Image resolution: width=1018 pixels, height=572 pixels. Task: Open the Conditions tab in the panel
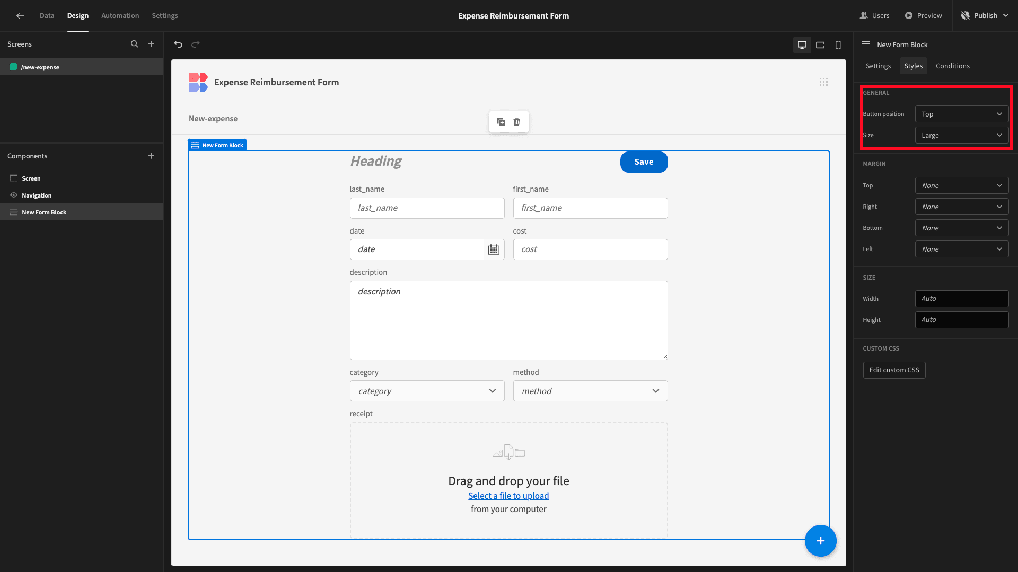(953, 66)
